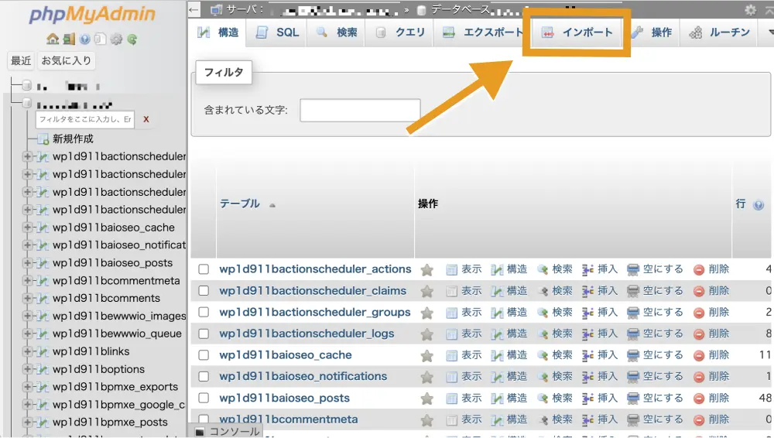Click the red clear-filter X in sidebar
Image resolution: width=774 pixels, height=438 pixels.
pyautogui.click(x=146, y=119)
